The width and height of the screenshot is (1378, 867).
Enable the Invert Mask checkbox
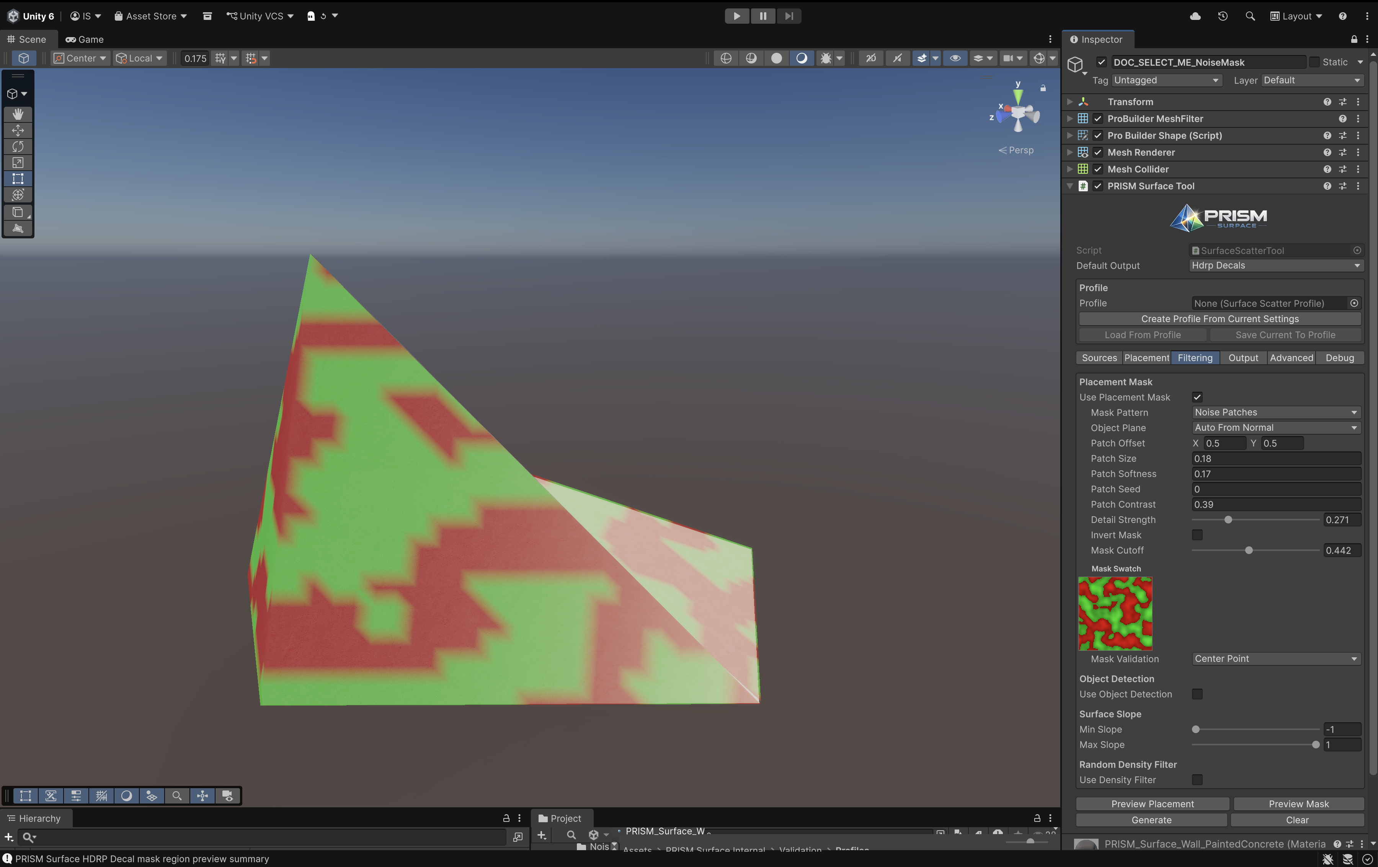tap(1197, 535)
